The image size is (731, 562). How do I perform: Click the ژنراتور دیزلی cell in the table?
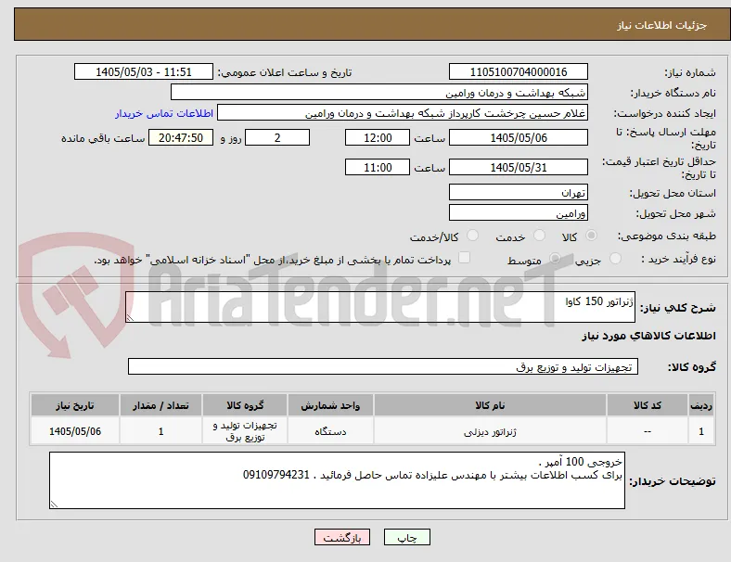[490, 431]
